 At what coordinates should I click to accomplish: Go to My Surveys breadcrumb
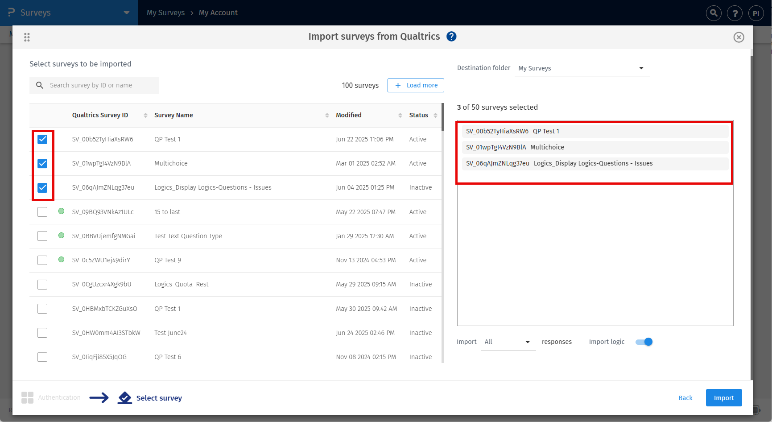click(165, 12)
